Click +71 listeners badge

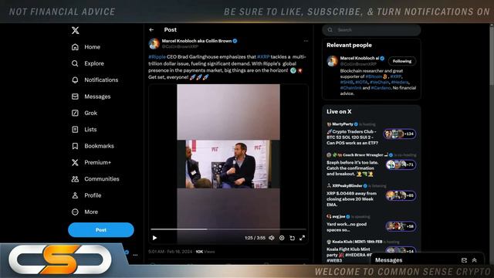(x=401, y=164)
